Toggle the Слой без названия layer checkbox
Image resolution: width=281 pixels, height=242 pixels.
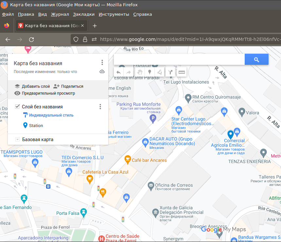[x=17, y=106]
